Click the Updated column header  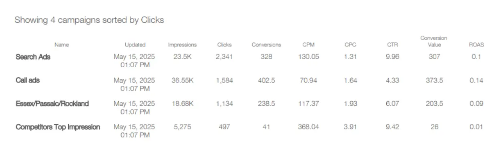click(135, 45)
